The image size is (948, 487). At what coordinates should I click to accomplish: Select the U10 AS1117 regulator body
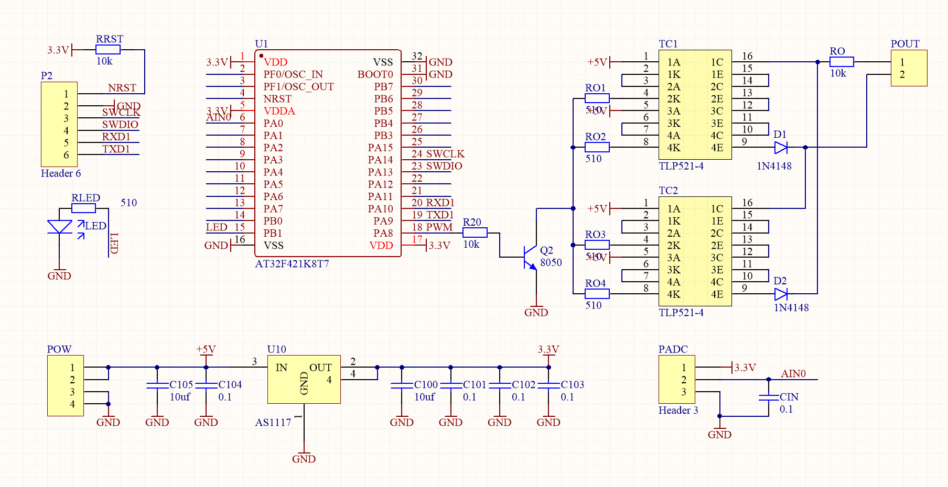pos(304,380)
